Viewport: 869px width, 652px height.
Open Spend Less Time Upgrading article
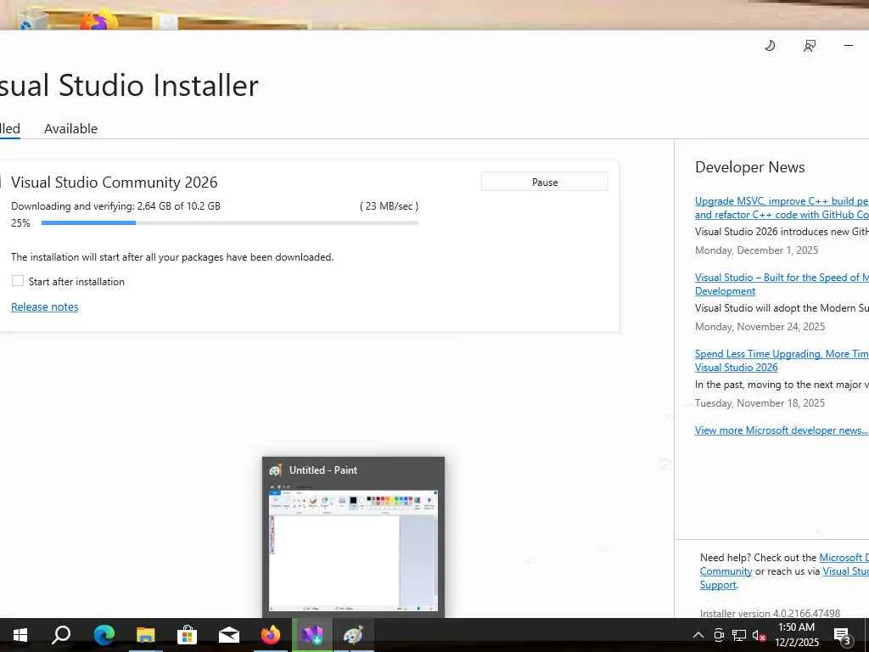point(782,360)
